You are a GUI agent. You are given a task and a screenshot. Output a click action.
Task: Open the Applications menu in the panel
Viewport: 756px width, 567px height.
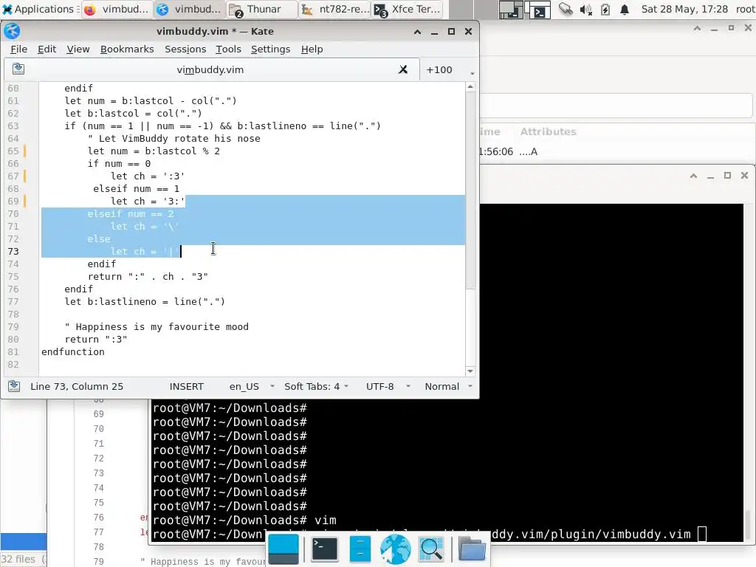[40, 9]
